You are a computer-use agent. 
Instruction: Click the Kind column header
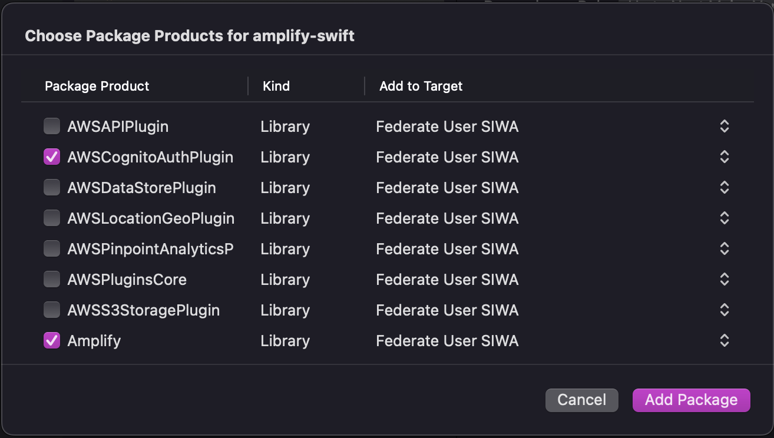pyautogui.click(x=276, y=86)
